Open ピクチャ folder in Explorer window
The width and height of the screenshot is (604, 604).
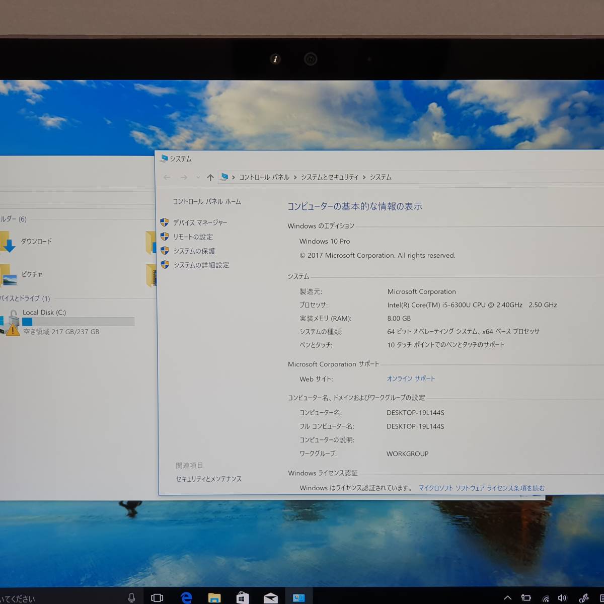click(22, 275)
